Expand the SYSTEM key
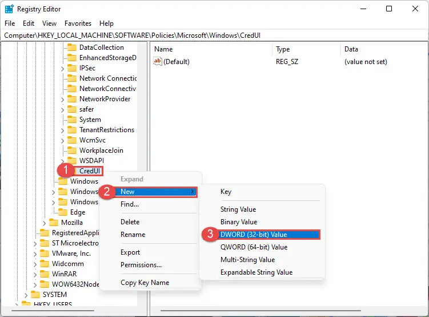The width and height of the screenshot is (429, 317). click(x=26, y=295)
